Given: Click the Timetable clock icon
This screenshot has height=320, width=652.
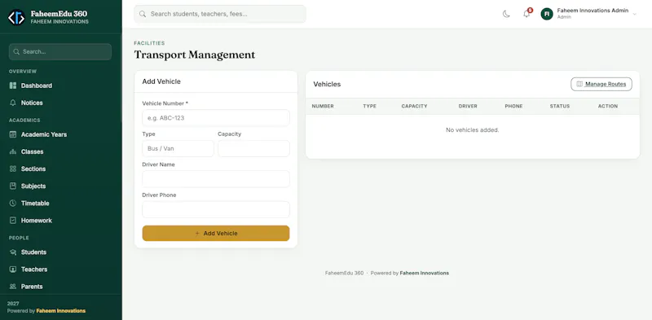Looking at the screenshot, I should click(13, 204).
